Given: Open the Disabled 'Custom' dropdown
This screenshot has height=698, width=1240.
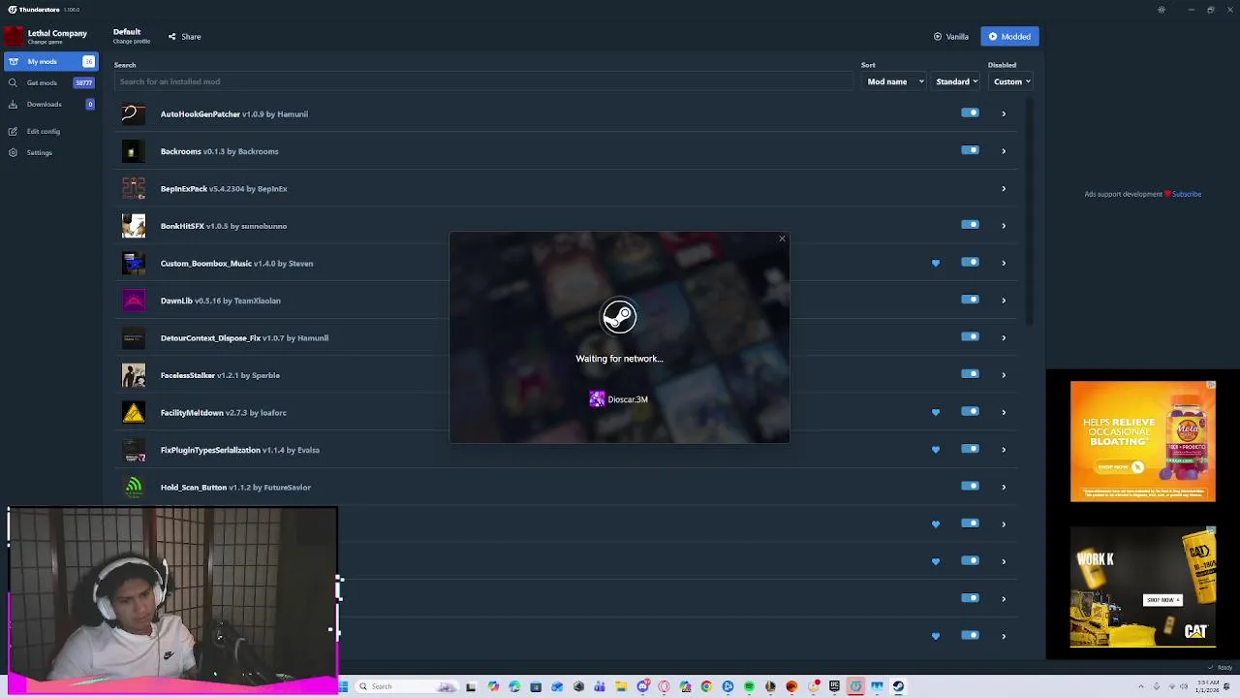Looking at the screenshot, I should pyautogui.click(x=1010, y=81).
